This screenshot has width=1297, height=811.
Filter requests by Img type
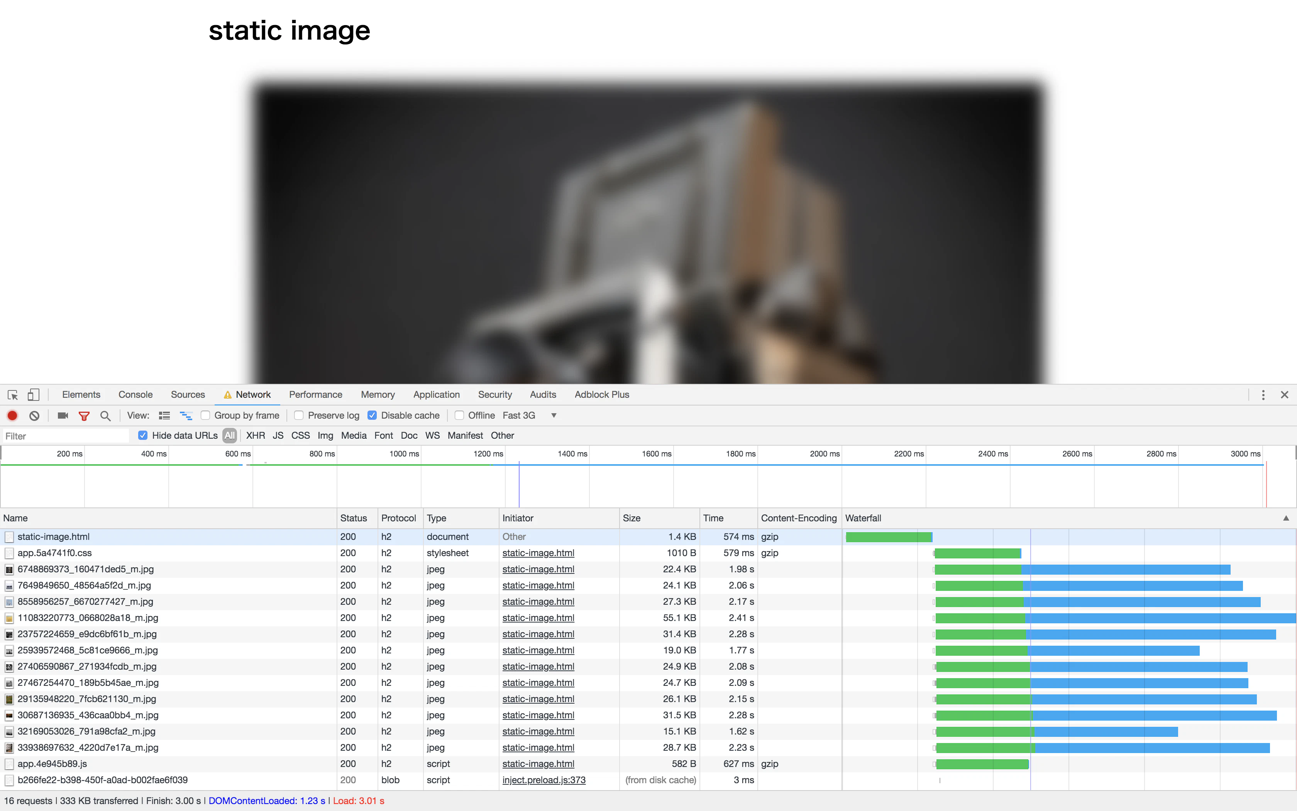tap(325, 436)
